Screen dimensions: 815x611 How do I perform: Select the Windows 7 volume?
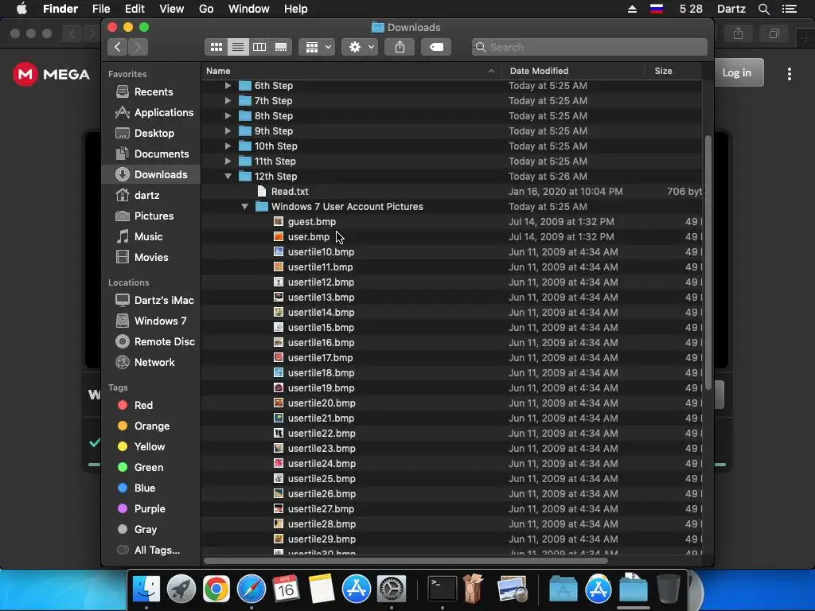[150, 321]
